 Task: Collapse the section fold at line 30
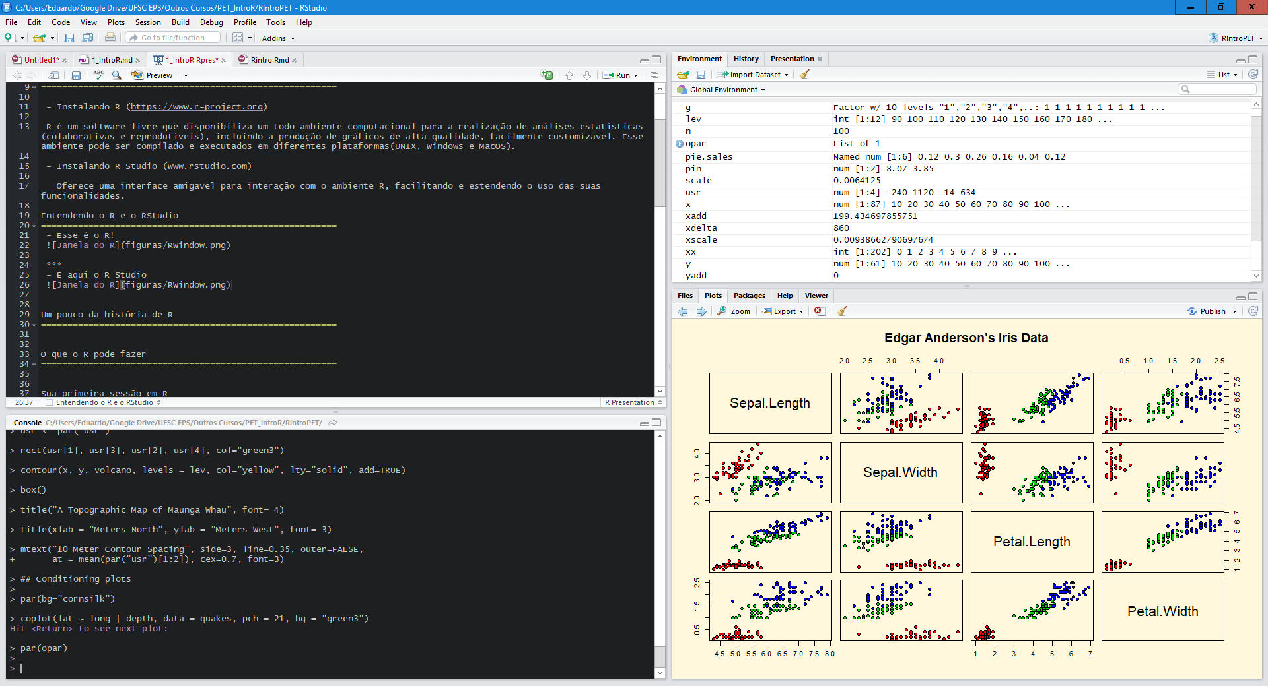pos(34,325)
